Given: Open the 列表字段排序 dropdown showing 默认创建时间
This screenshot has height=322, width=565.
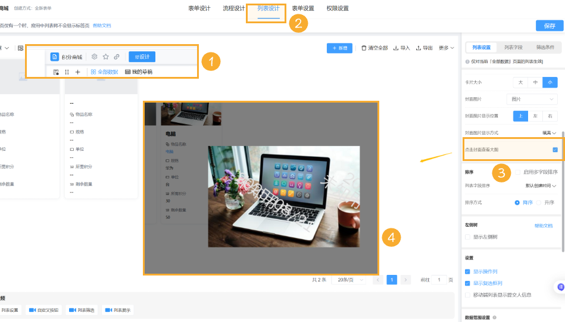Looking at the screenshot, I should coord(541,185).
